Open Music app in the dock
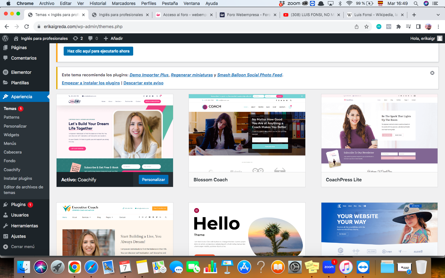 (x=346, y=267)
